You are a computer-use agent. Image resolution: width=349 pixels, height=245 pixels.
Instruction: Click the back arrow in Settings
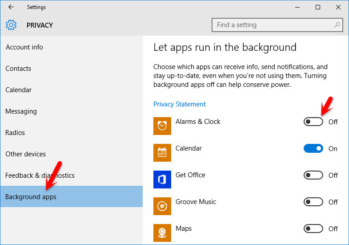11,7
